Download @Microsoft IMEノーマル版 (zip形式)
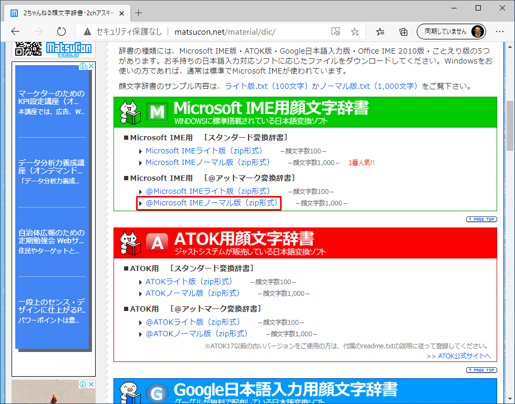This screenshot has height=404, width=515. tap(212, 203)
